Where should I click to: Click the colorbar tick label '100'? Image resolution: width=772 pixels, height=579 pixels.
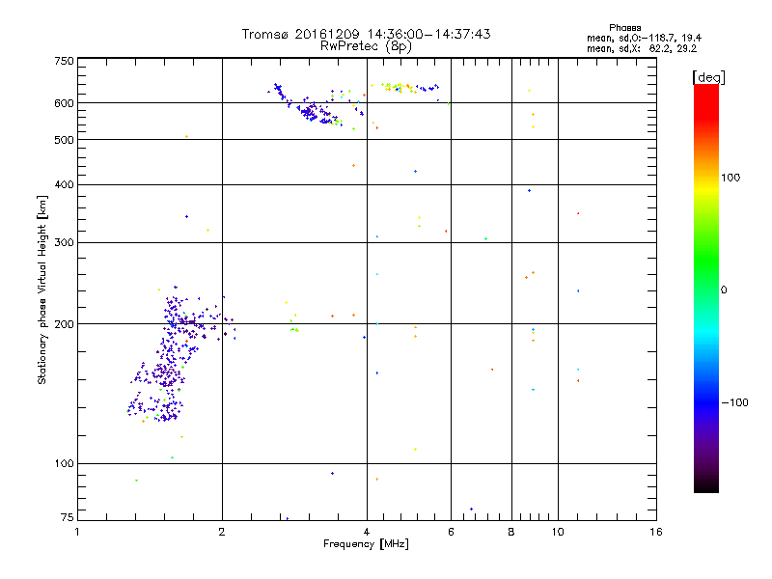[731, 178]
